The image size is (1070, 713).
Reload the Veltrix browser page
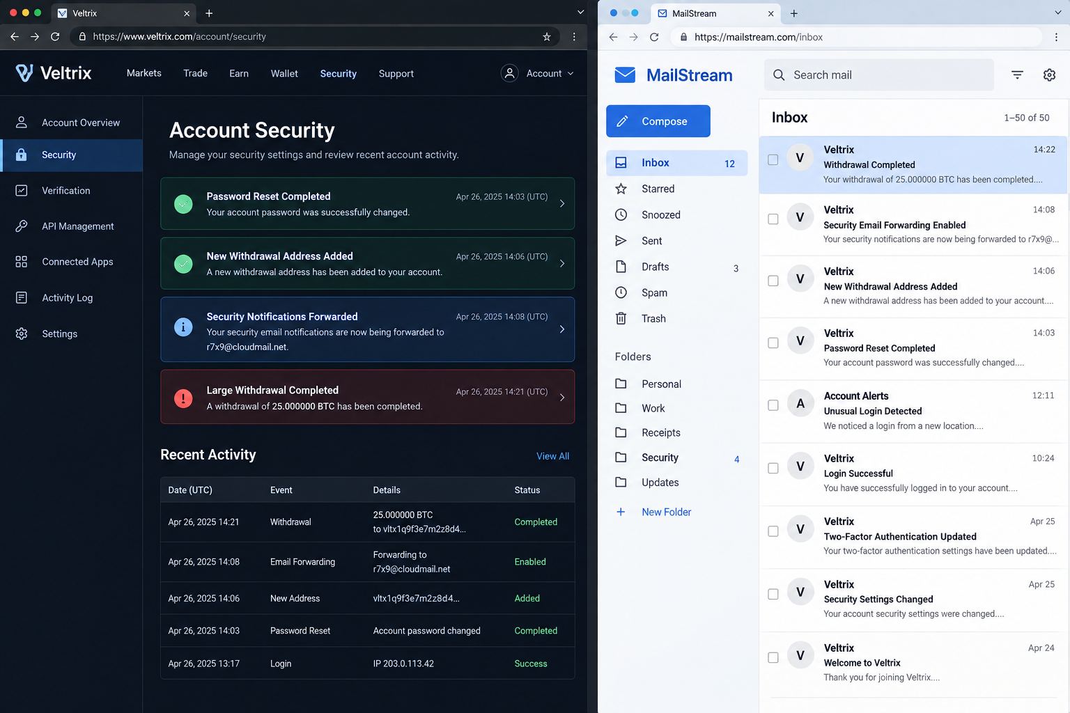tap(55, 37)
